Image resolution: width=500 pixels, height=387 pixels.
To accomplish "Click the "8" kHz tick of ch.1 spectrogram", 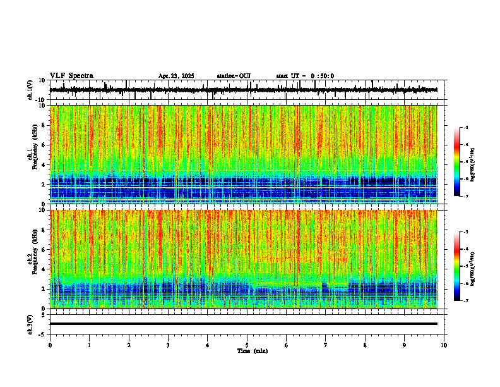I will [44, 125].
